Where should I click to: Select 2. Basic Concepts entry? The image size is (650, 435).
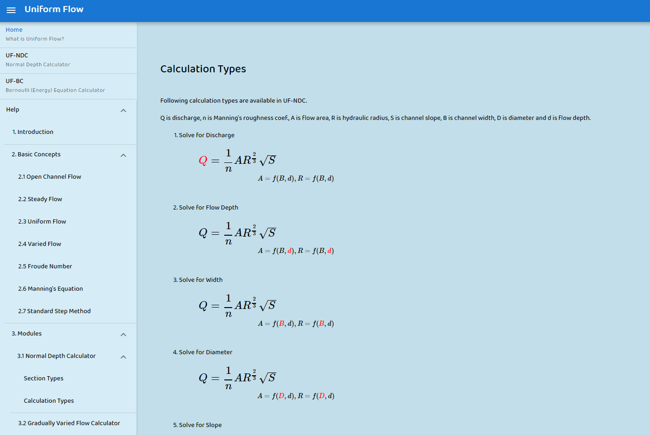[36, 154]
